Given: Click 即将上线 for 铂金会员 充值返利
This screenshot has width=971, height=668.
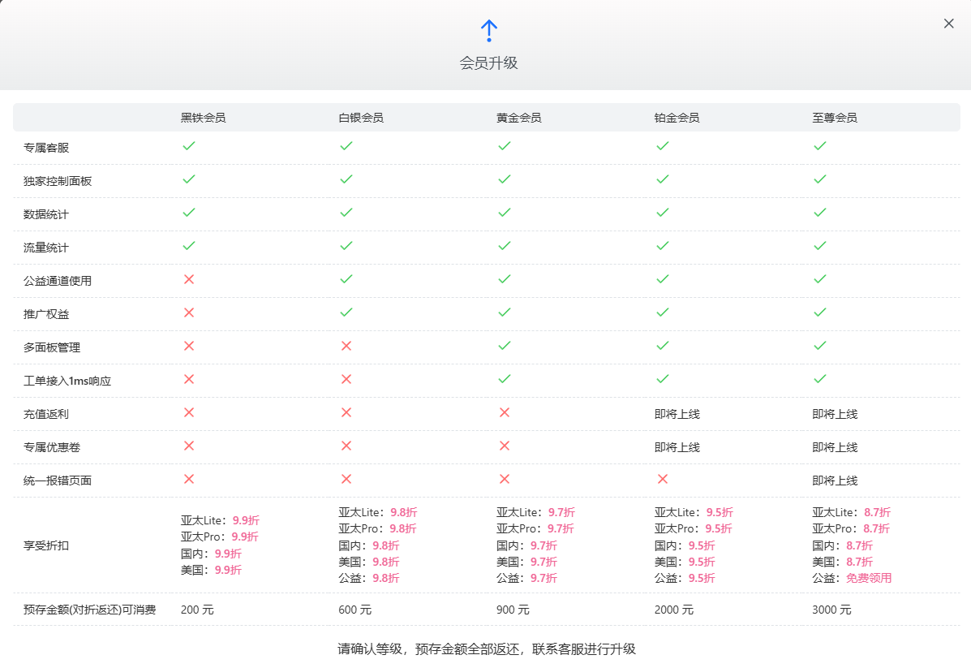Looking at the screenshot, I should point(677,414).
